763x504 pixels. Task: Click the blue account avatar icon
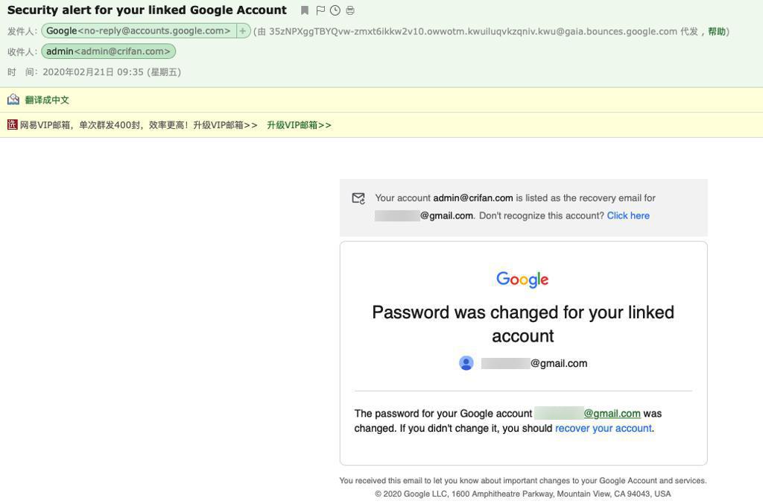tap(466, 363)
